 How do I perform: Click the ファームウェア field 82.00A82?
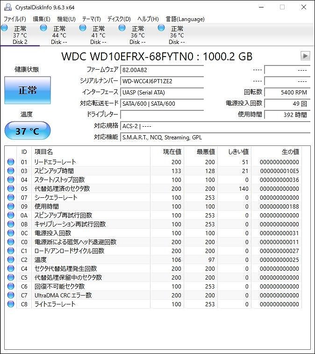(x=162, y=70)
